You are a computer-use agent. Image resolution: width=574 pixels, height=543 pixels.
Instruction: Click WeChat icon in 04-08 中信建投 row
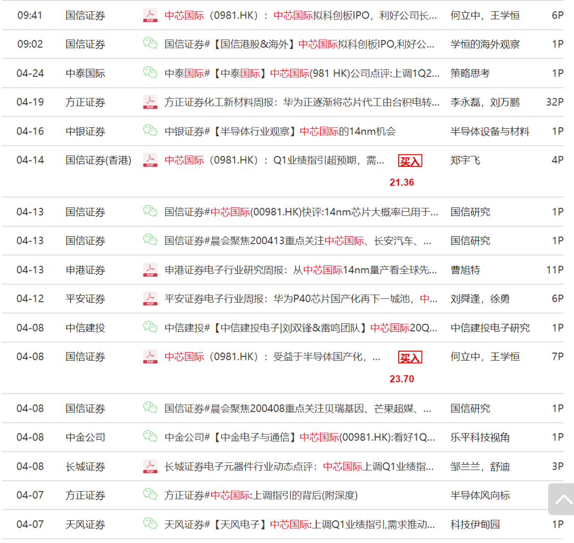[150, 327]
